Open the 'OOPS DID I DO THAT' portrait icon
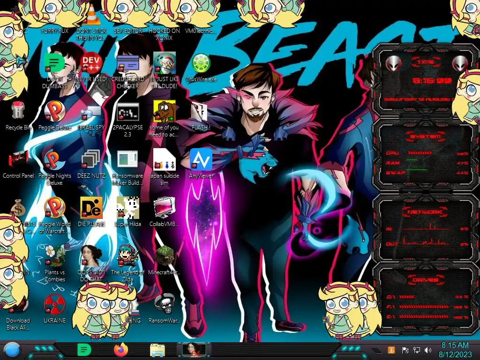Screen dimensions: 480x360 [x=91, y=256]
